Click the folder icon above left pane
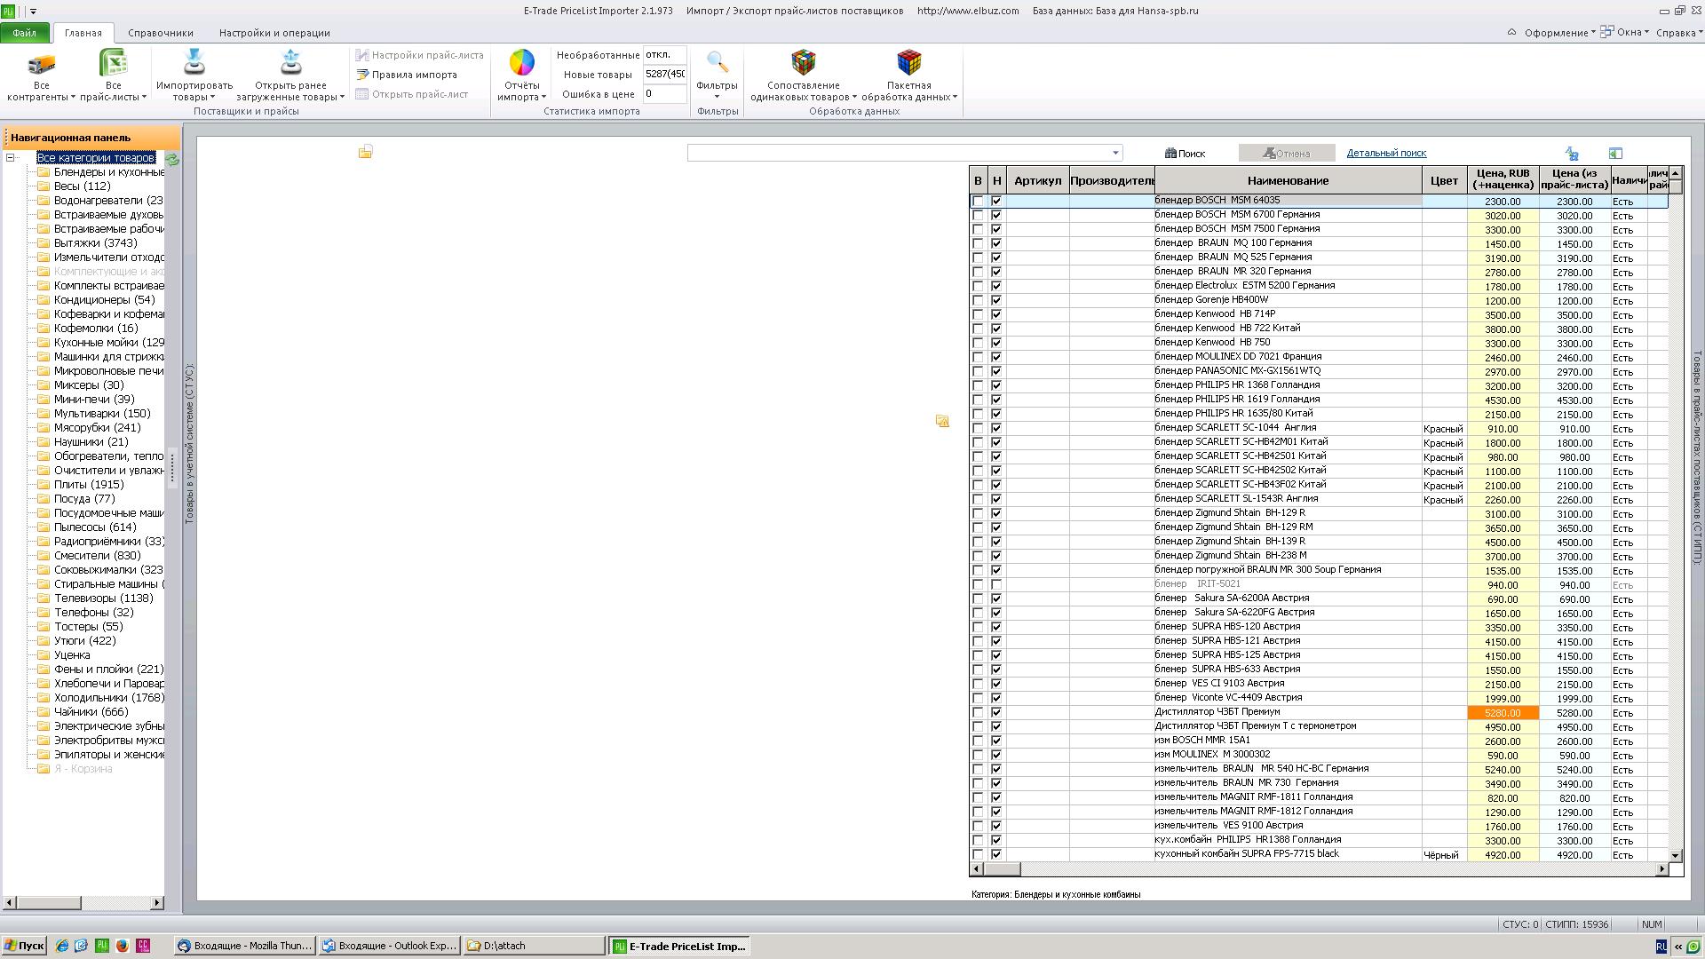 (365, 153)
